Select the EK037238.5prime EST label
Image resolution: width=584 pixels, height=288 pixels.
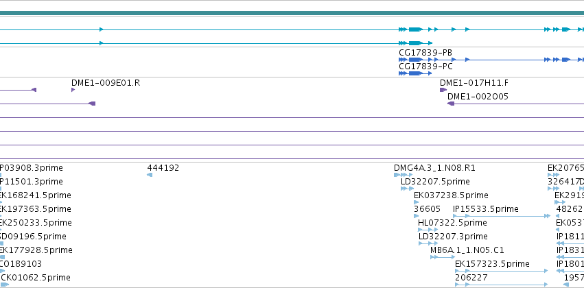click(x=451, y=195)
